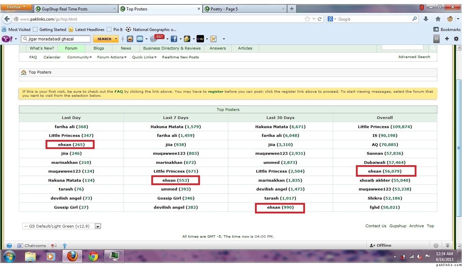The height and width of the screenshot is (267, 462).
Task: Click the reload page icon
Action: point(319,19)
